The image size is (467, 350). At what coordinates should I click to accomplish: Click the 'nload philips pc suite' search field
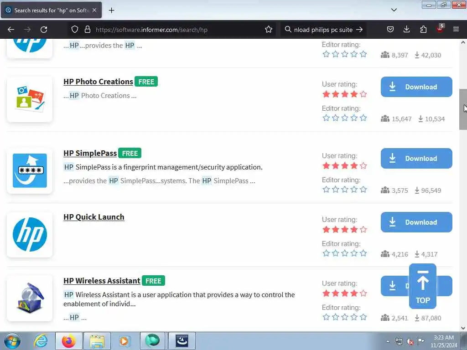[323, 30]
